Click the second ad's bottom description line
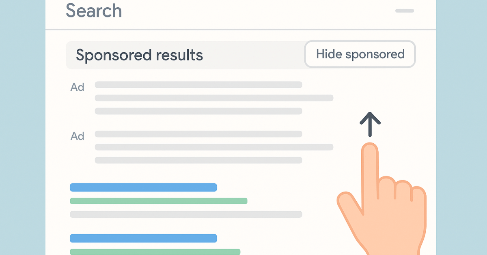Screen dimensions: 487x255 198,160
